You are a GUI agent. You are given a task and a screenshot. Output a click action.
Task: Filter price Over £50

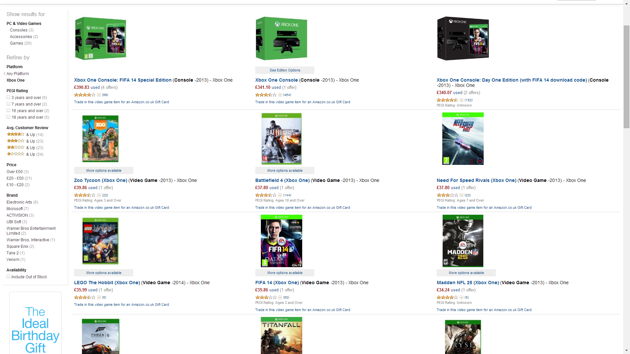pyautogui.click(x=14, y=172)
